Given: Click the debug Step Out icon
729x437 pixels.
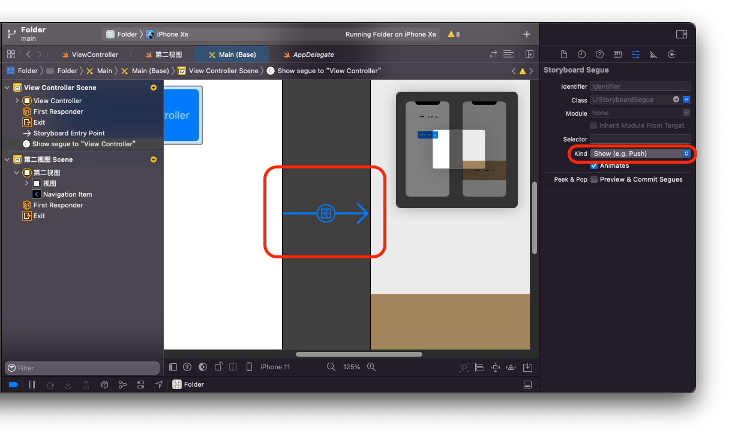Looking at the screenshot, I should pos(86,384).
